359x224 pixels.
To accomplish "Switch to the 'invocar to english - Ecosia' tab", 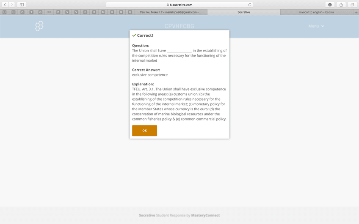I will tap(316, 12).
